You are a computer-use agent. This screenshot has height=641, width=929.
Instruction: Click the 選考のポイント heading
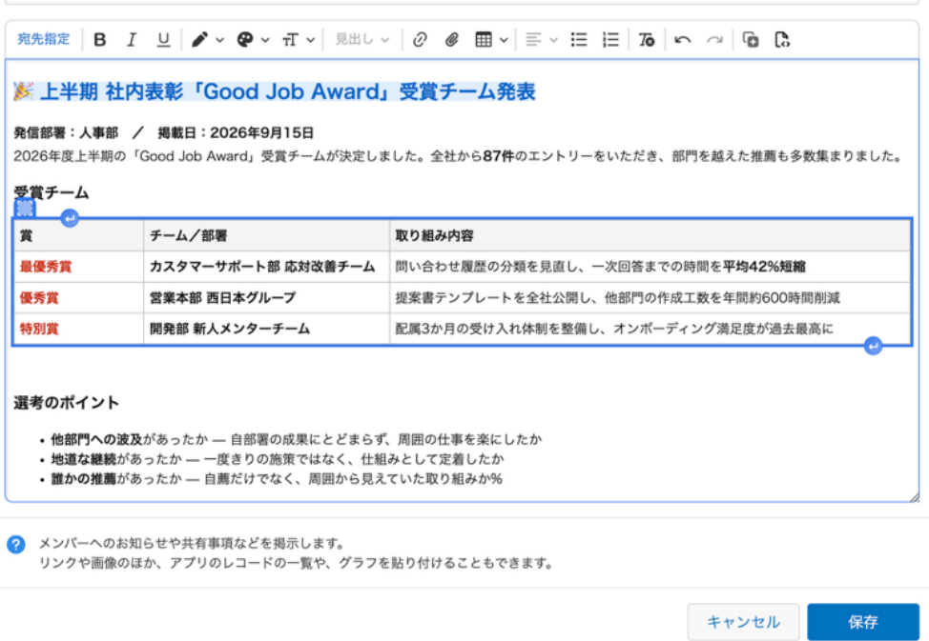point(67,403)
